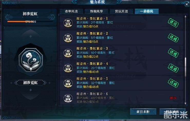Click the 86% progress on 累计·6
The height and width of the screenshot is (121, 190).
coord(173,98)
